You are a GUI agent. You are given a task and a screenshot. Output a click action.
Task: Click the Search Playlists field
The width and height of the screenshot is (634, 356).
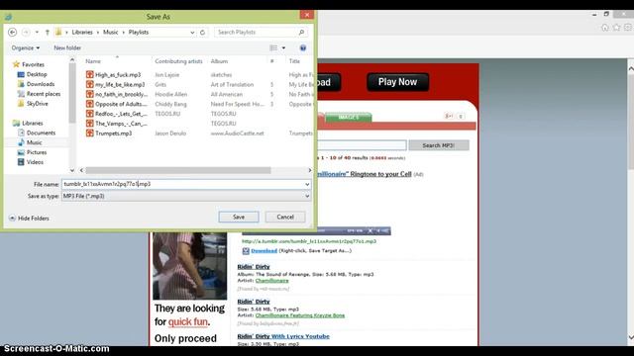tap(257, 32)
